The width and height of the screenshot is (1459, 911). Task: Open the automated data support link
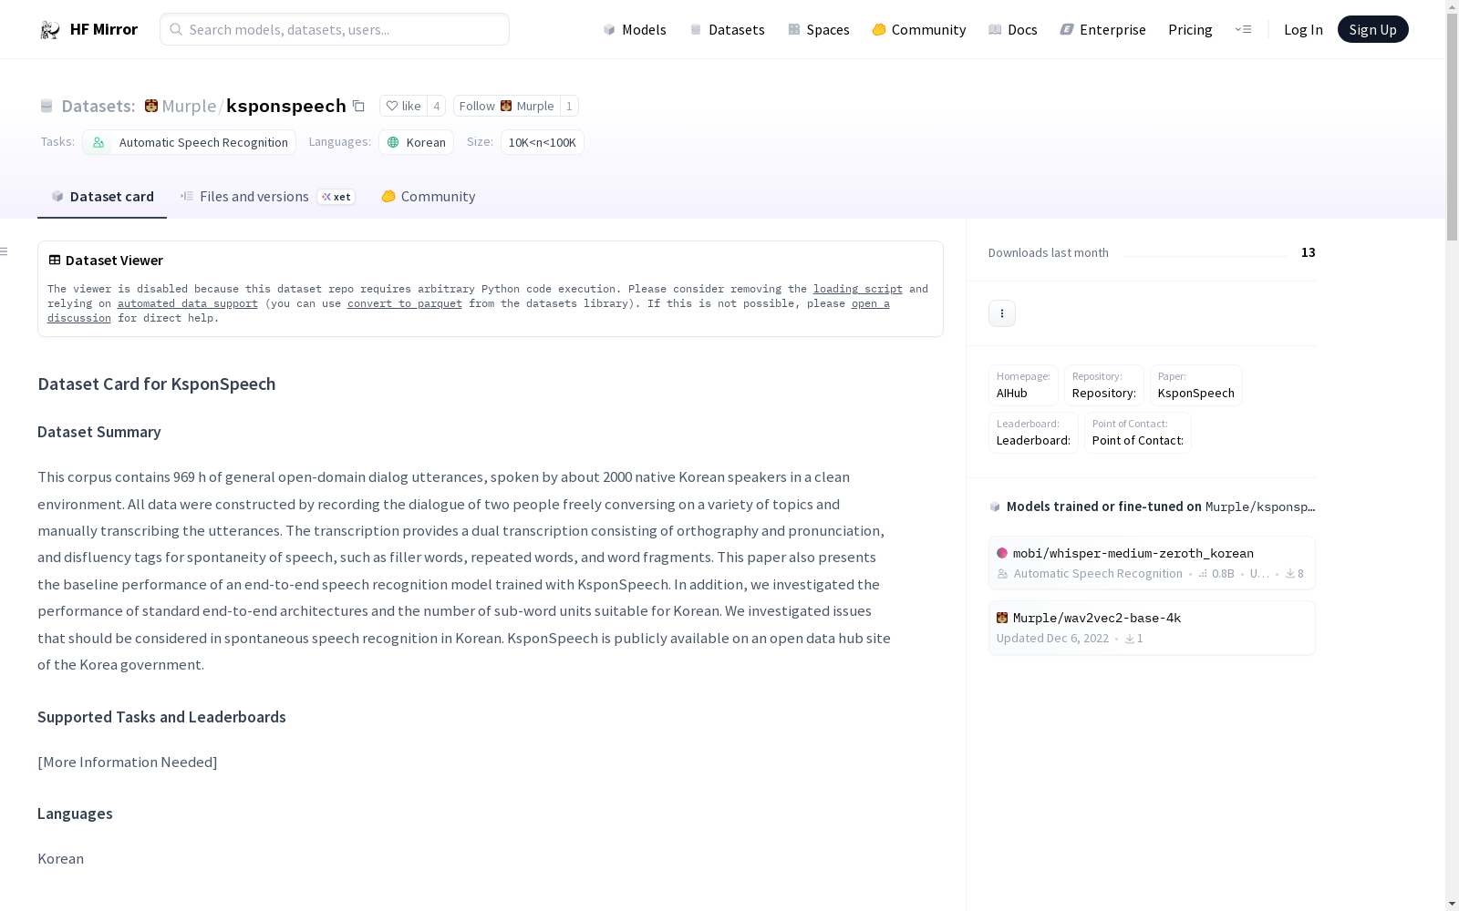pos(188,303)
